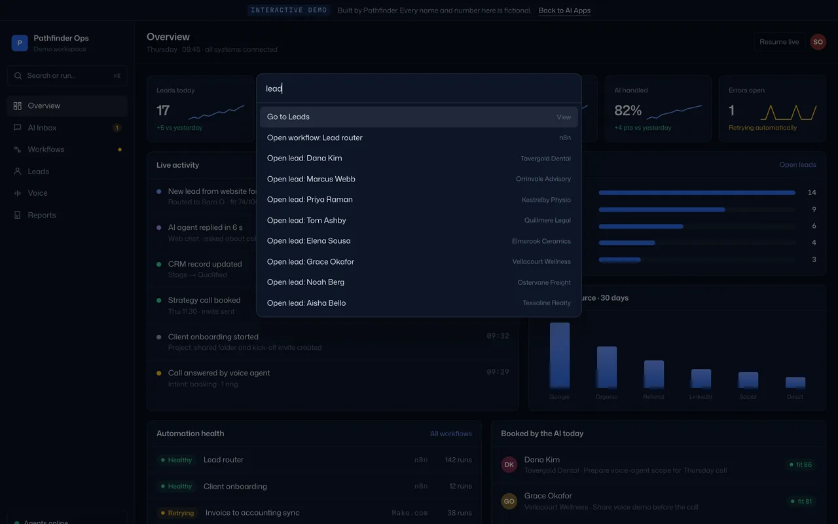The height and width of the screenshot is (524, 838).
Task: Open the SO user avatar
Action: tap(818, 42)
